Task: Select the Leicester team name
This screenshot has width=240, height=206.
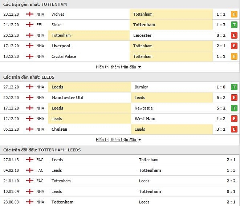Action: [x=142, y=35]
